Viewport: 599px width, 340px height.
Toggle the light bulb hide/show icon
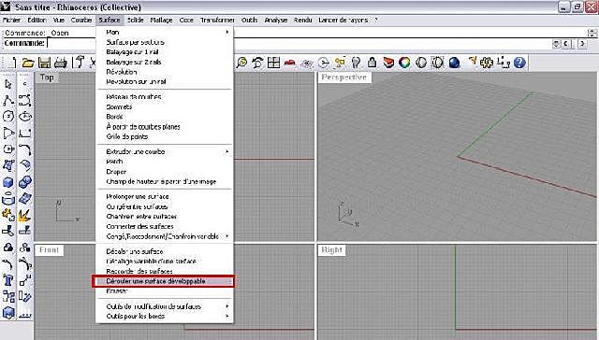(356, 63)
